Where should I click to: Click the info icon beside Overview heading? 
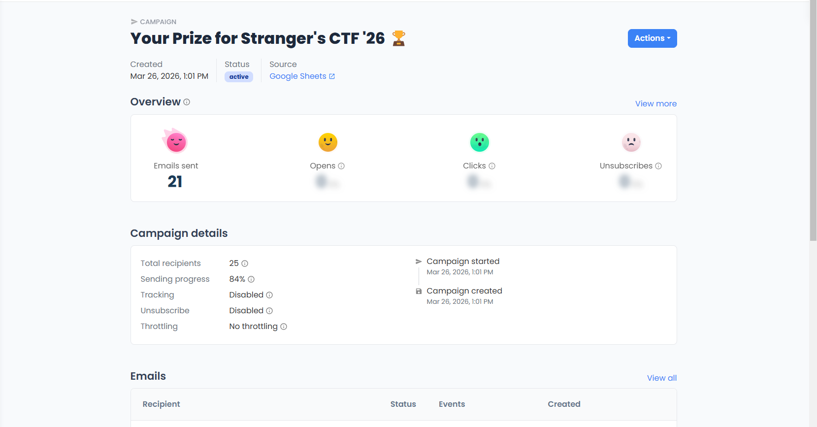click(x=187, y=102)
